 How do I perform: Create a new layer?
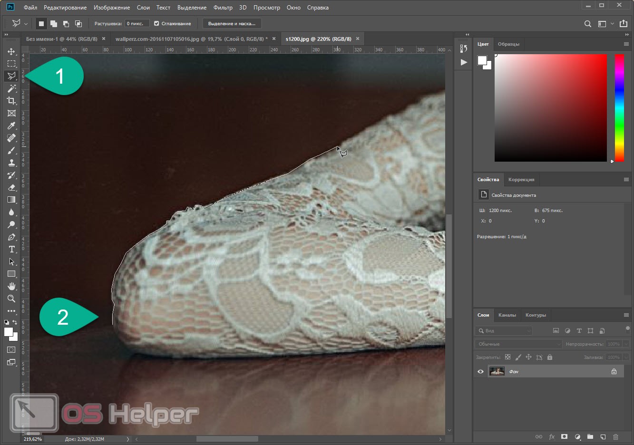[x=603, y=436]
